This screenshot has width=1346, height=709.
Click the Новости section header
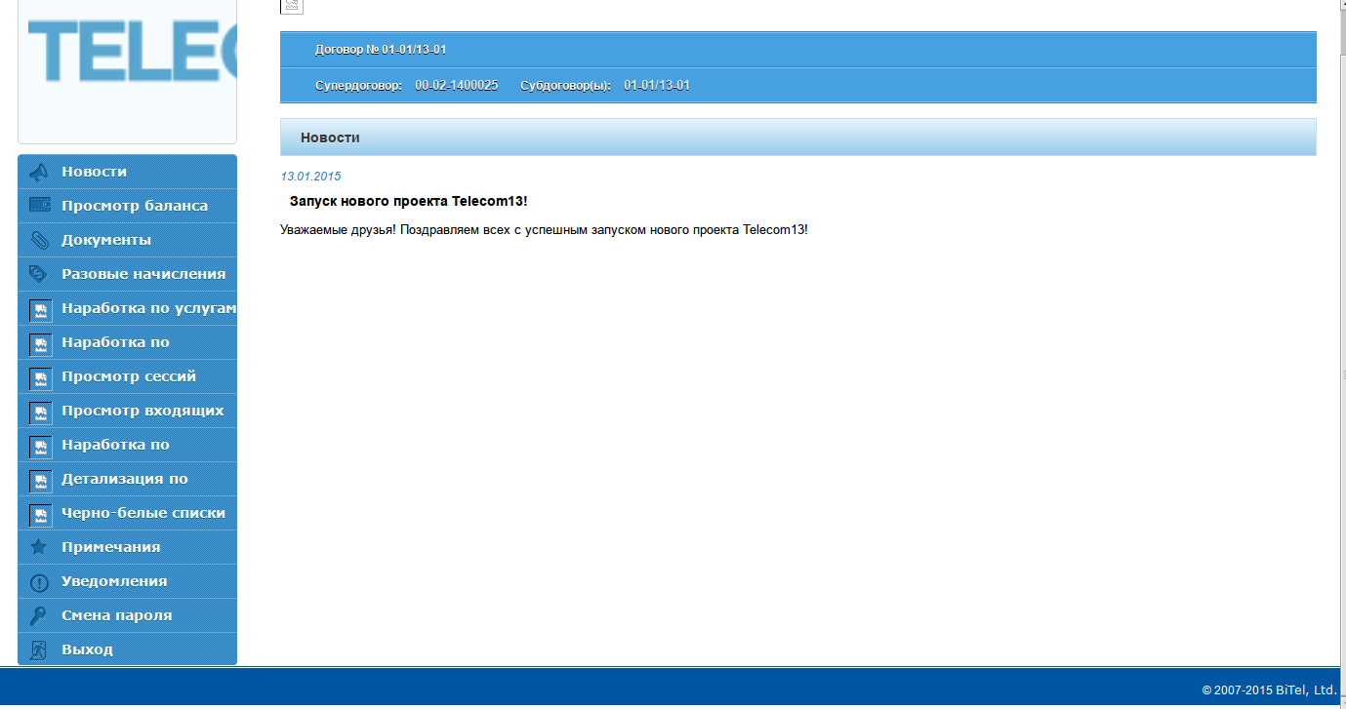tap(797, 138)
